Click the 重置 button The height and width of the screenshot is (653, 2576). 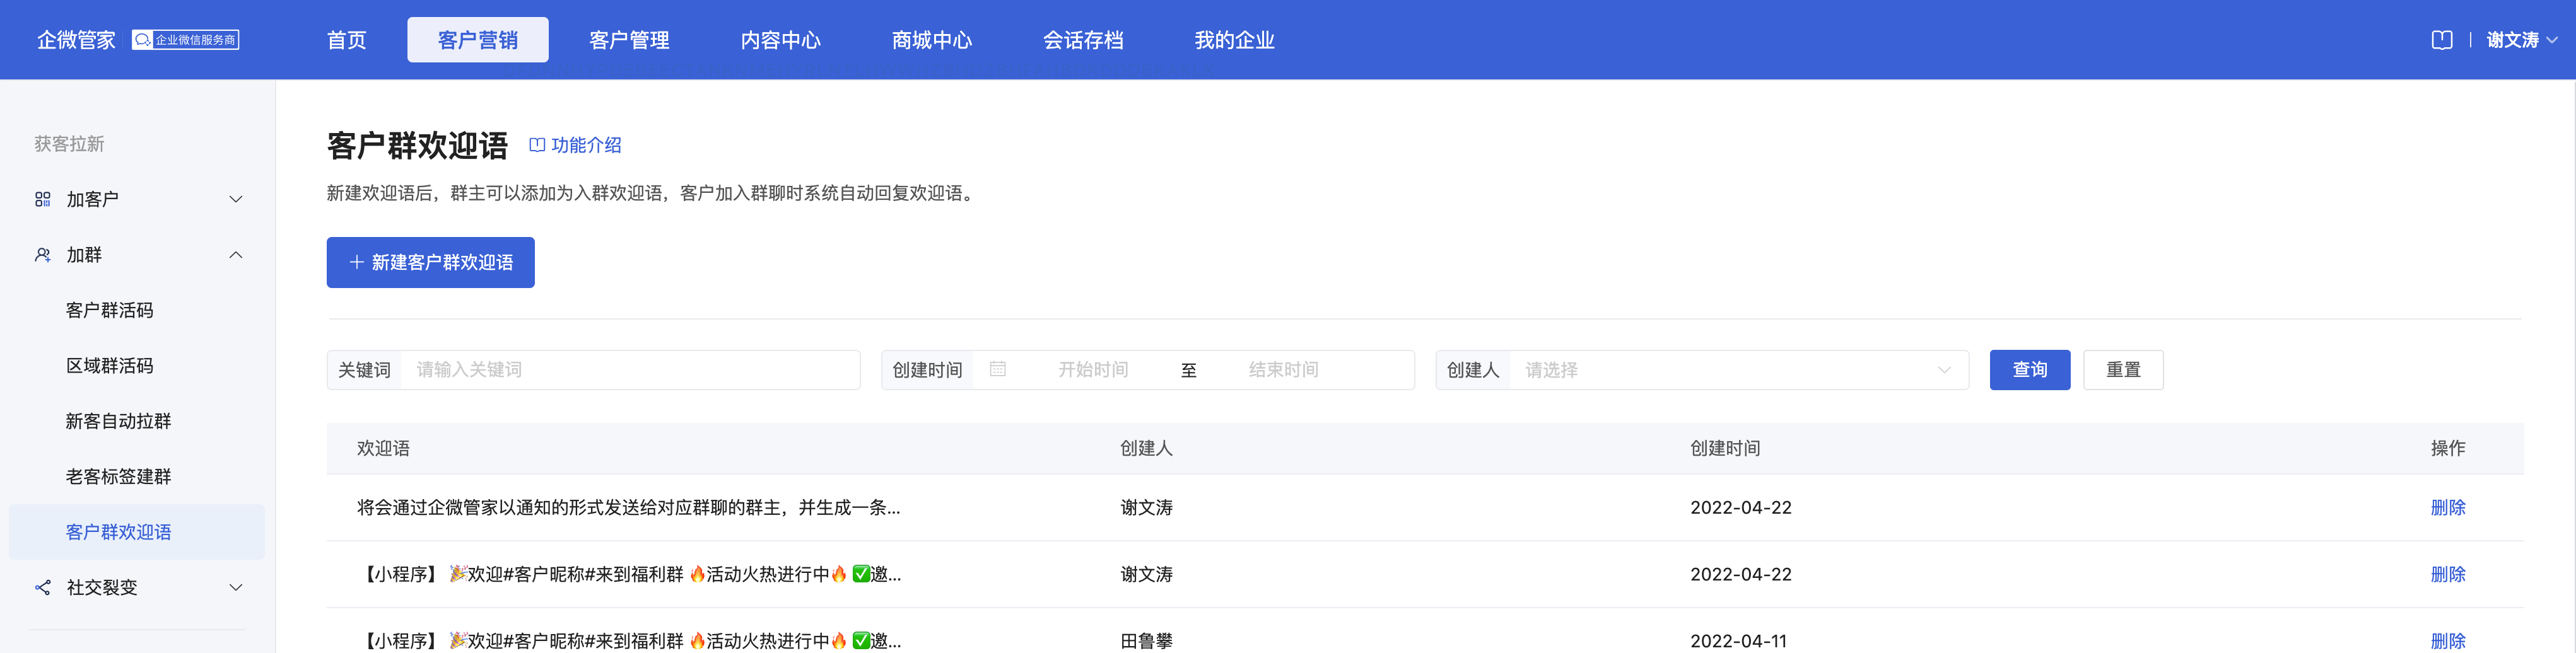pyautogui.click(x=2123, y=370)
